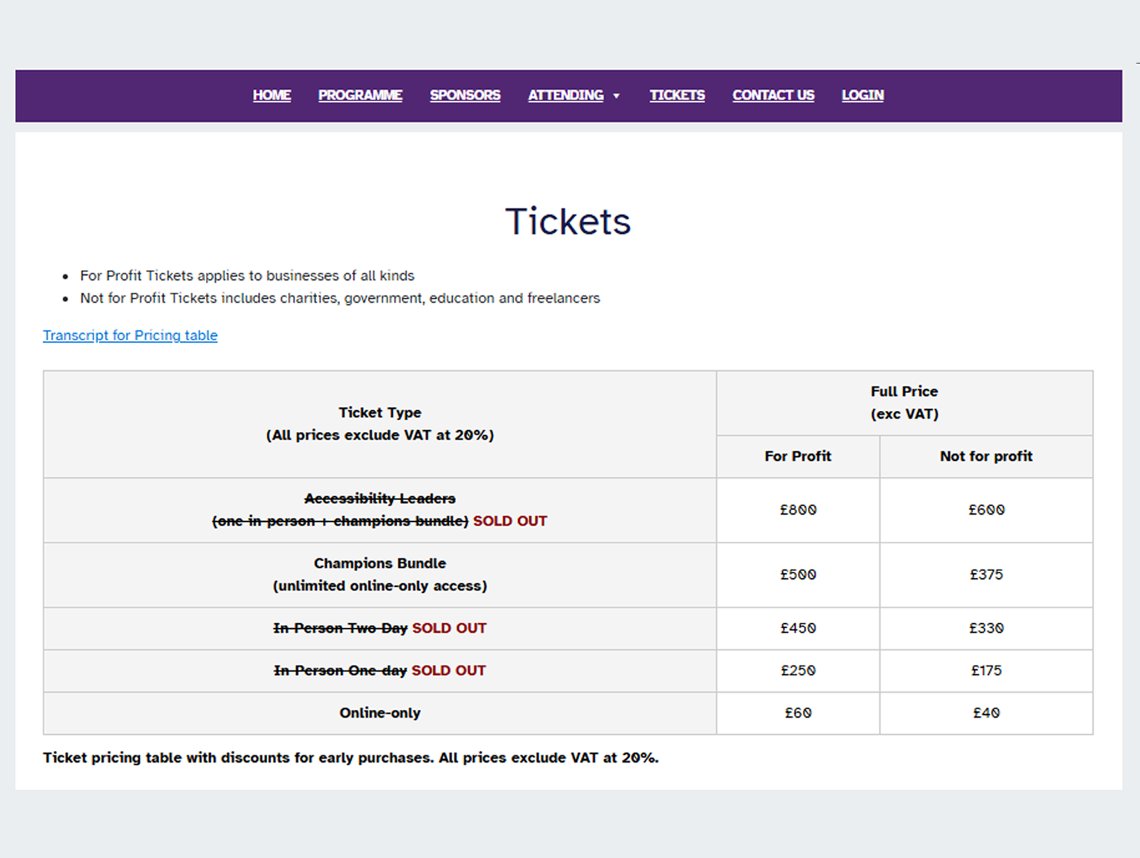This screenshot has height=858, width=1140.
Task: Click the ATTENDING menu label
Action: pos(566,95)
